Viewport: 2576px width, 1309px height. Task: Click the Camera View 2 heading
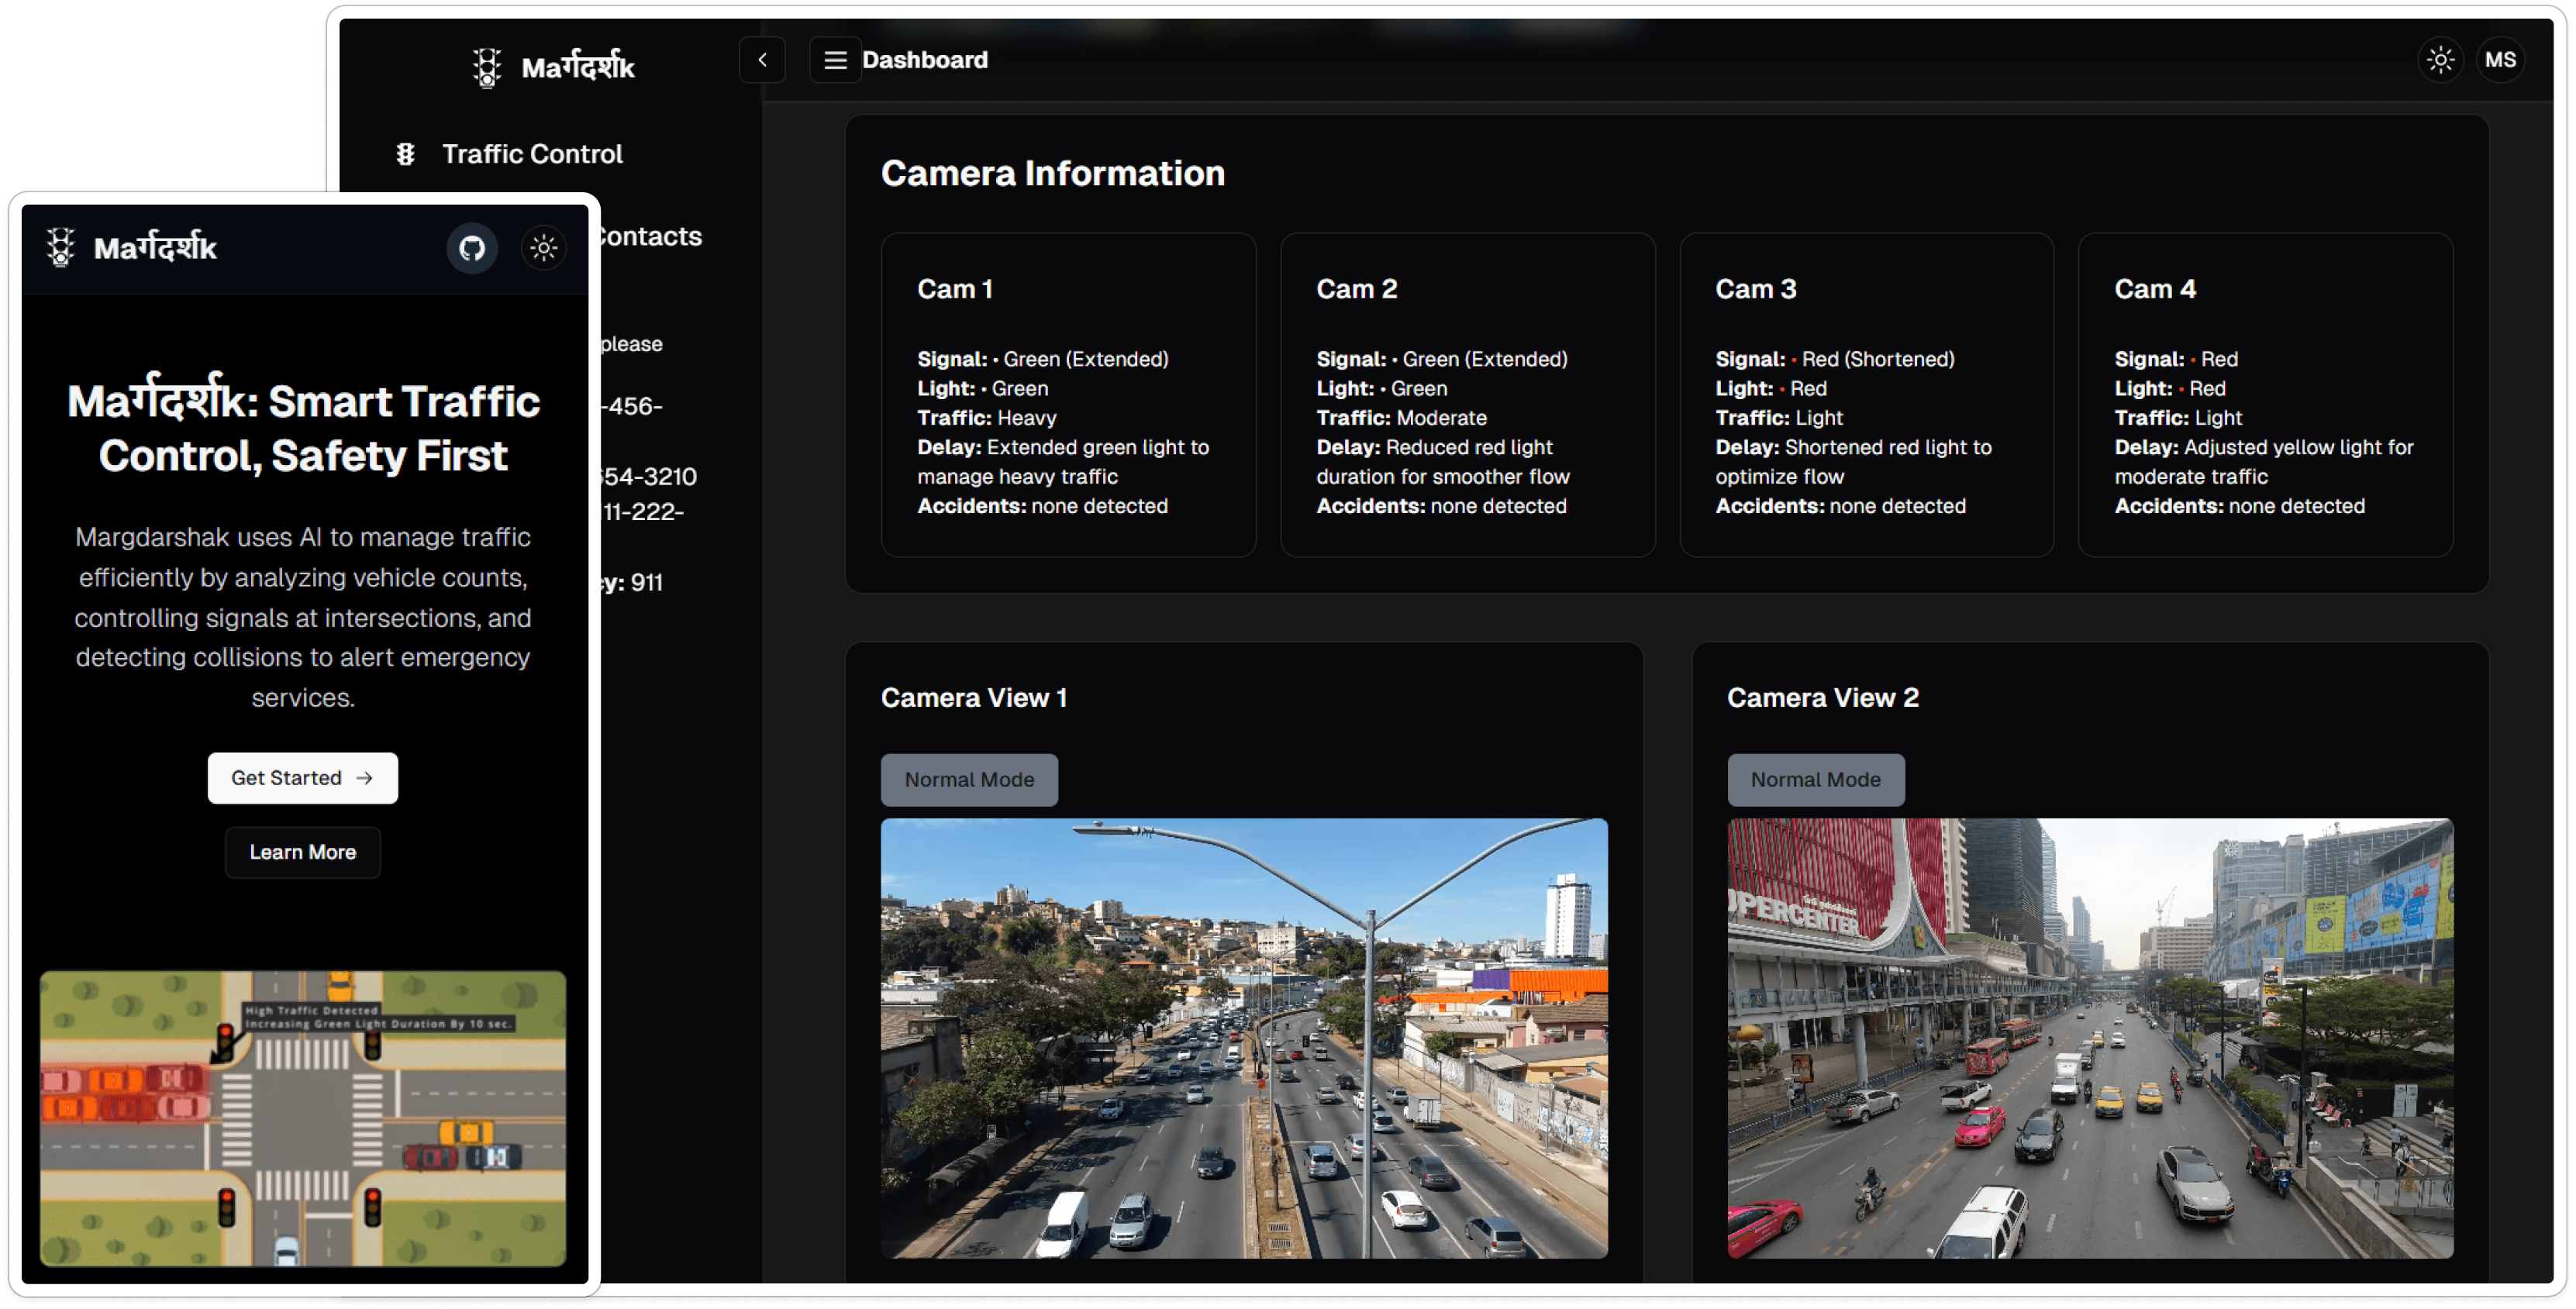[x=1822, y=697]
